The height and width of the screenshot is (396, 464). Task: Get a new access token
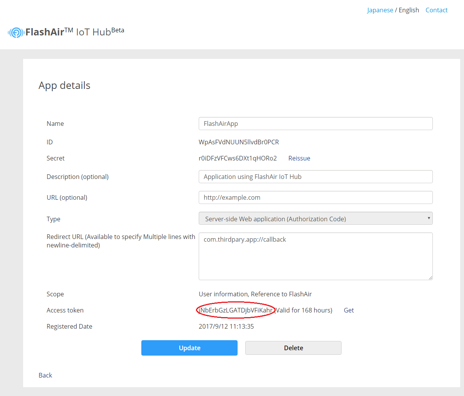coord(348,310)
